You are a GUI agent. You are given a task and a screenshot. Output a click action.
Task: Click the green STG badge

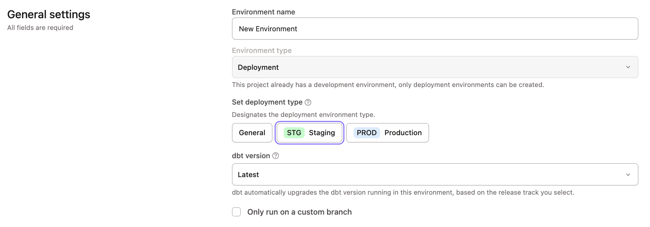294,133
